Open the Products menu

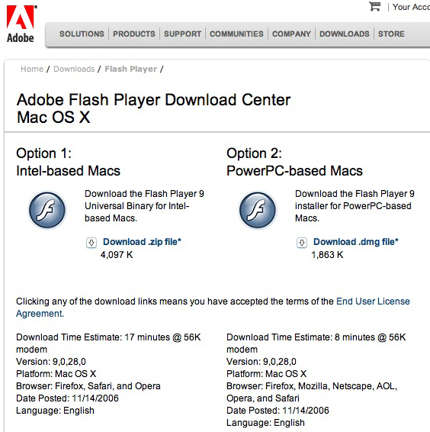tap(134, 34)
